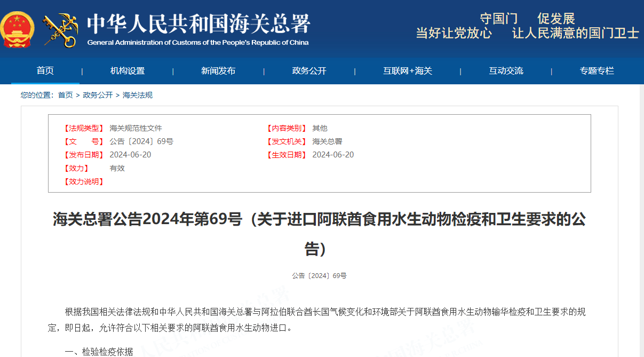
Task: Click the customs key-and-caduceus logo
Action: (x=60, y=30)
